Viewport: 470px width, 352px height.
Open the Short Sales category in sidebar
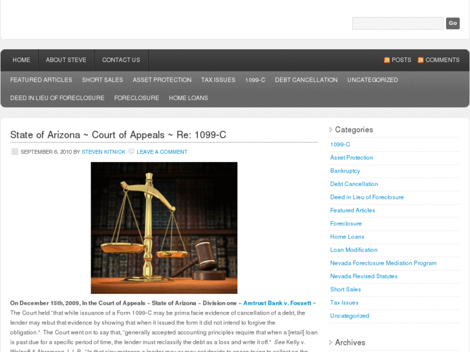click(345, 289)
